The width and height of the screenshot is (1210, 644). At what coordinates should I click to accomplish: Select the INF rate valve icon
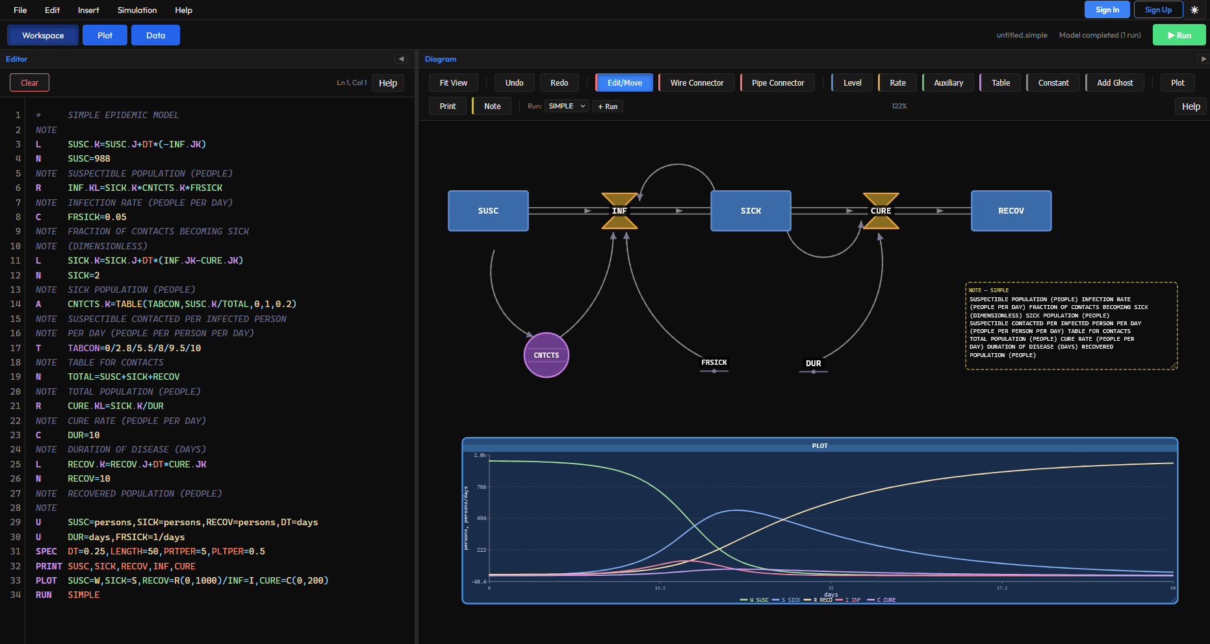click(619, 211)
